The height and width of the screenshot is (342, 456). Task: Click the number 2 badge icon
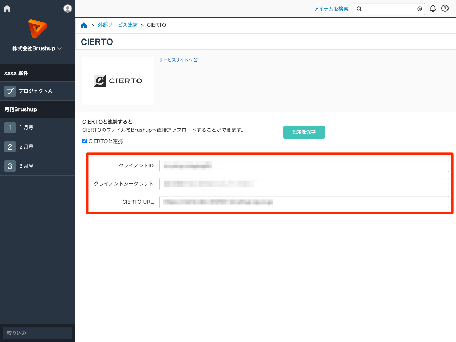[10, 147]
